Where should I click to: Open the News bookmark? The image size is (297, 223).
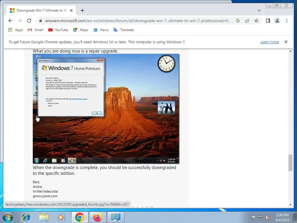(101, 30)
